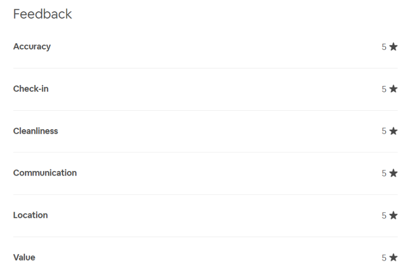
Task: Click the Cleanliness score number 5
Action: (384, 131)
